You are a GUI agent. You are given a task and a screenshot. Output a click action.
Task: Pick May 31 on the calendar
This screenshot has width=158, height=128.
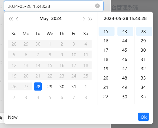74,87
